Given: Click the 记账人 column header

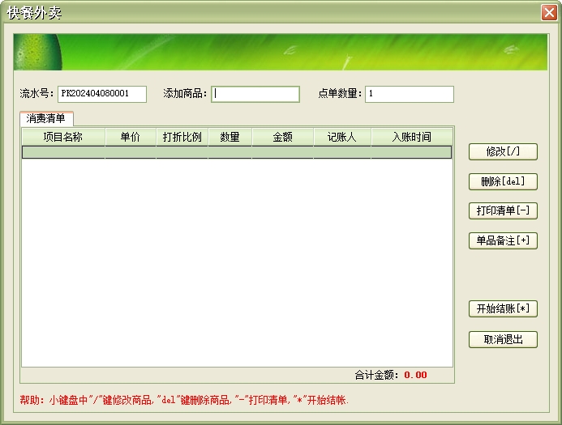Looking at the screenshot, I should 342,137.
